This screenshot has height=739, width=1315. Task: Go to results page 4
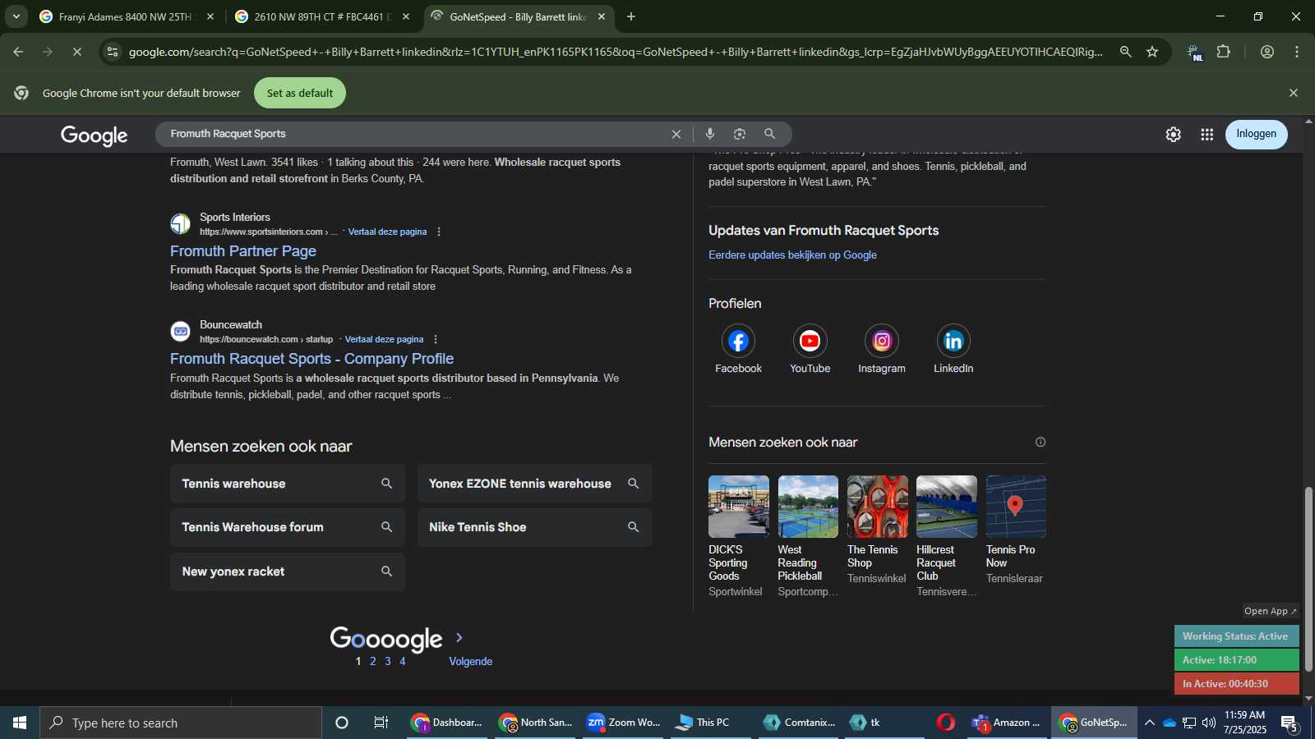[x=403, y=661]
